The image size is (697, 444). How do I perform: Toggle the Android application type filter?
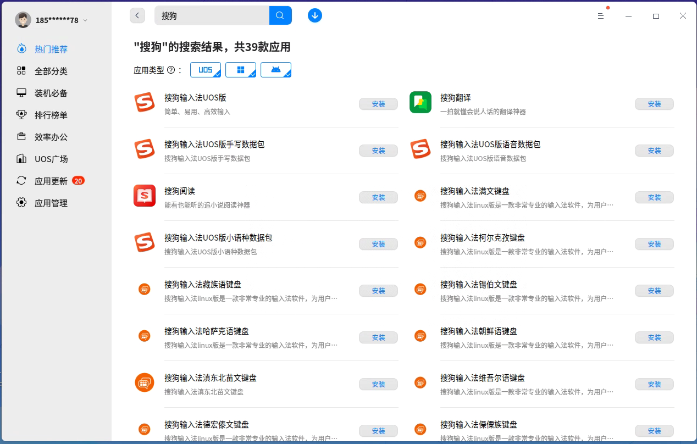276,70
